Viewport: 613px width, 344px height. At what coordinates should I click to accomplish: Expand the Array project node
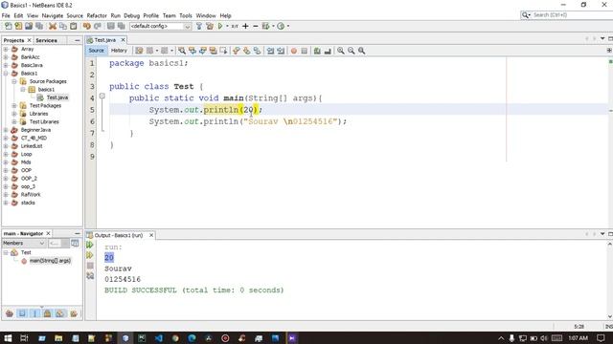(x=6, y=49)
